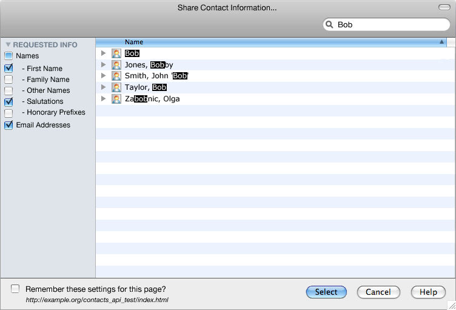Viewport: 456px width, 310px height.
Task: Disable the Email Addresses checkbox
Action: (x=8, y=125)
